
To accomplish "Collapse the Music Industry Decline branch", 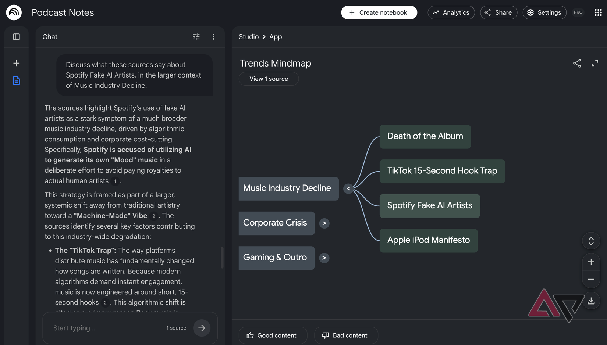I will [348, 188].
